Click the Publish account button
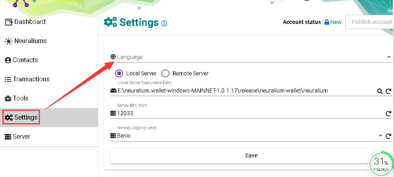The width and height of the screenshot is (394, 177). [371, 22]
